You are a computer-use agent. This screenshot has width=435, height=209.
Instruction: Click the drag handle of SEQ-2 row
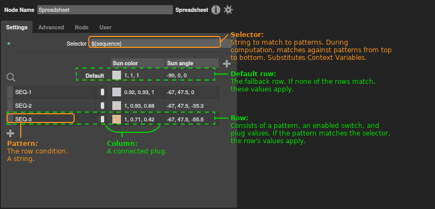10,106
